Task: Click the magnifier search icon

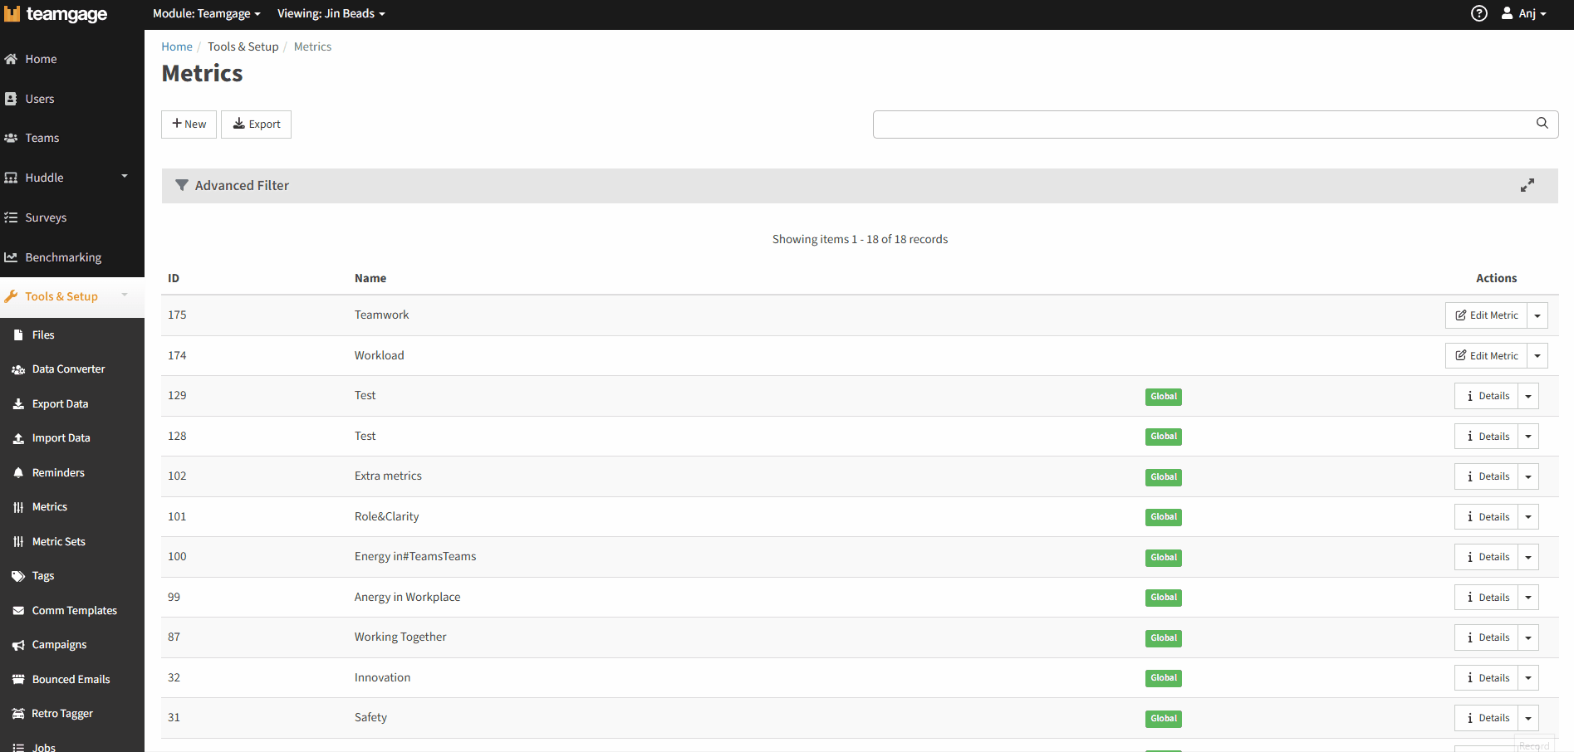Action: point(1542,123)
